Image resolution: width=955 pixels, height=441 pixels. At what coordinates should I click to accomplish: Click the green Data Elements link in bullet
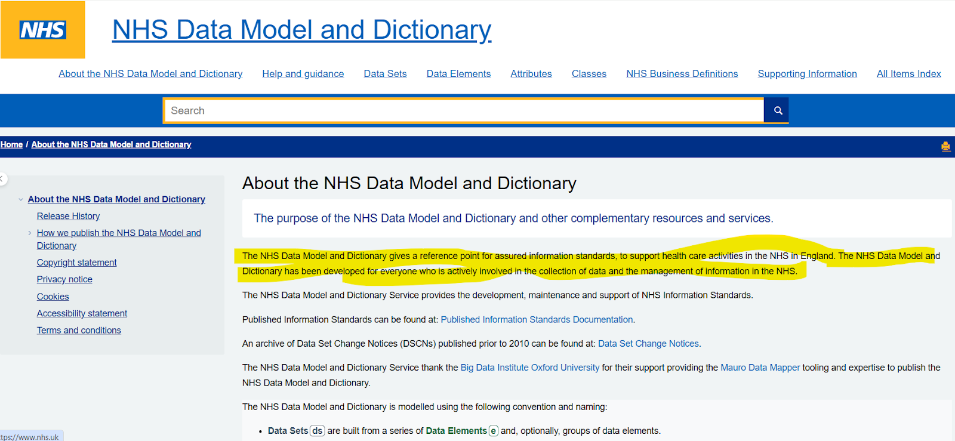(456, 431)
